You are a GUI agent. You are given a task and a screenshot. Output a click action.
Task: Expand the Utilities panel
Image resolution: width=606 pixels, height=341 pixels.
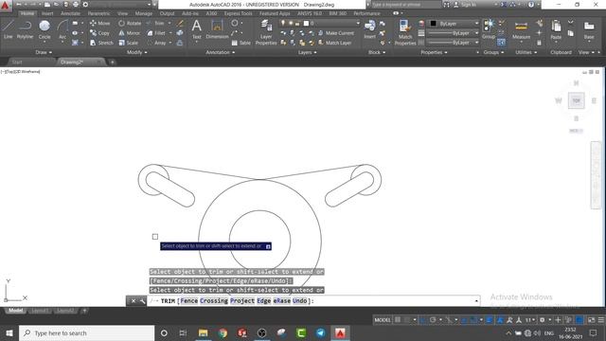[x=526, y=52]
